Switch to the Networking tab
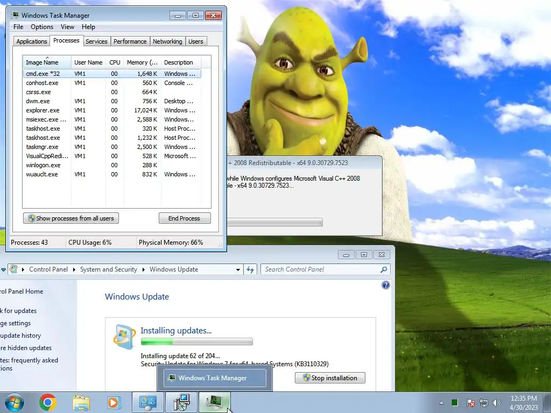 point(167,41)
